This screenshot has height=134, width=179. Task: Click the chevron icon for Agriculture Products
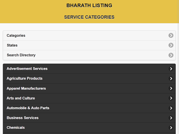click(171, 79)
